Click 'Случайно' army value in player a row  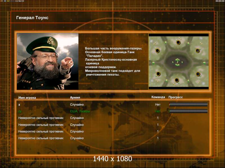point(77,104)
